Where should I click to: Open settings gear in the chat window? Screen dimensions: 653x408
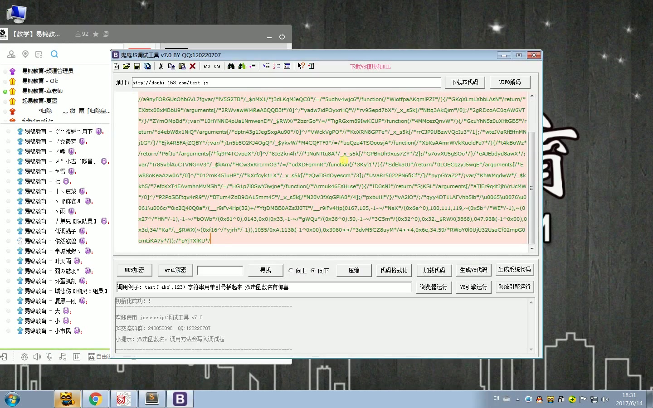click(x=24, y=357)
